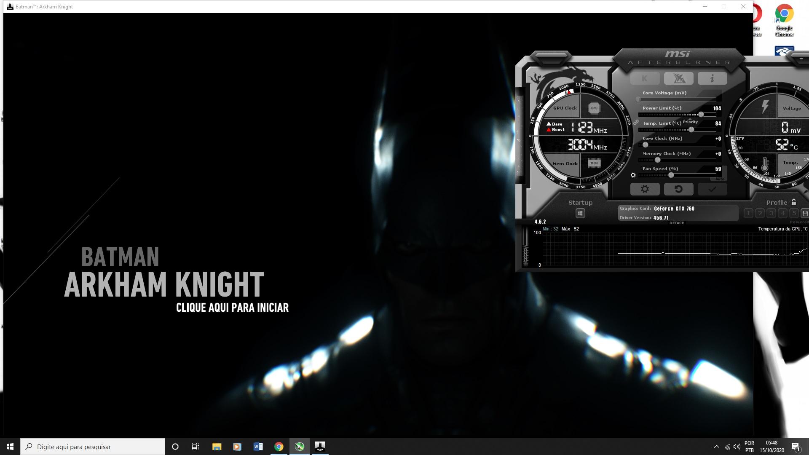809x455 pixels.
Task: Open Cortana circle icon on taskbar
Action: coord(175,447)
